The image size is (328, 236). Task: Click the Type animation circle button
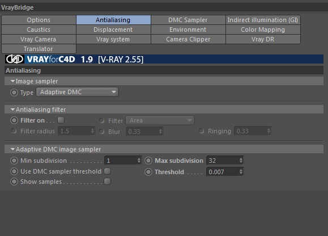point(14,92)
